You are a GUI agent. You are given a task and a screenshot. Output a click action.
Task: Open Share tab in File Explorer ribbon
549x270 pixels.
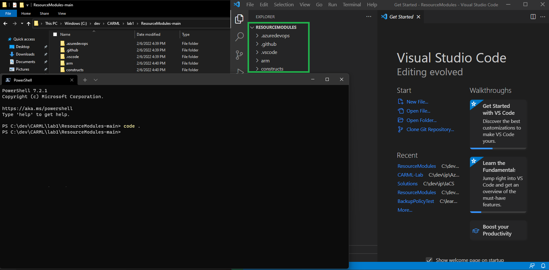(44, 13)
